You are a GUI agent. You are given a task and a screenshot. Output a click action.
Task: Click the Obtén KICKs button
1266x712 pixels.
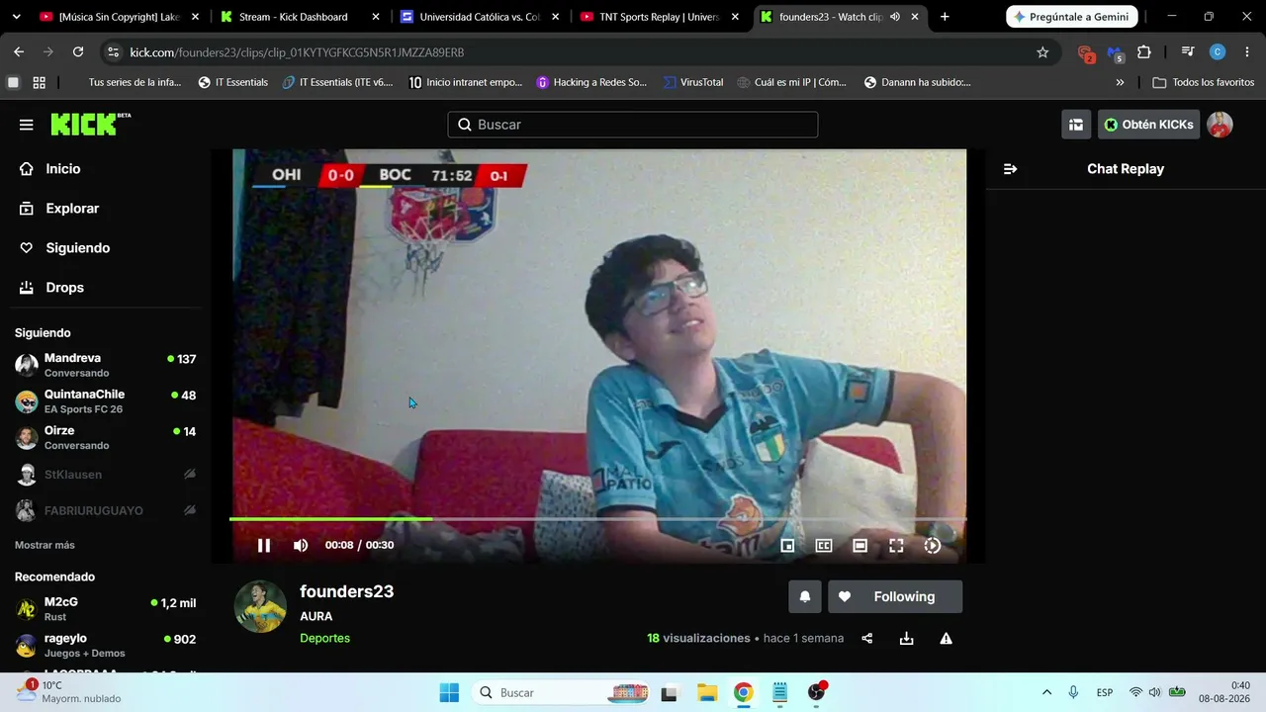click(x=1149, y=125)
